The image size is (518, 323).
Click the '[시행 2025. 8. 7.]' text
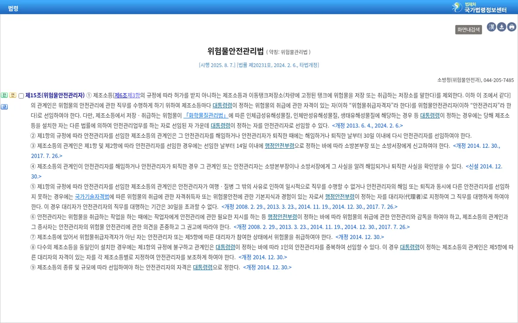[x=217, y=65]
